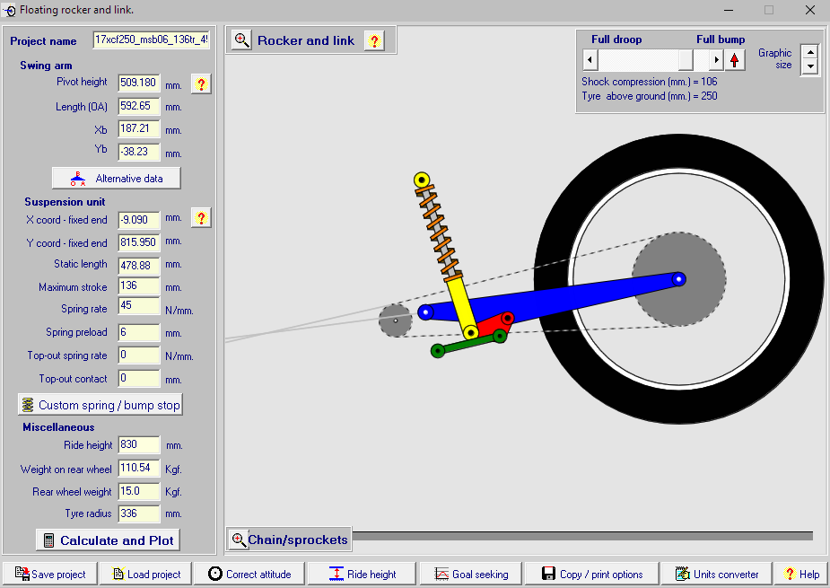830x588 pixels.
Task: Click the help icon next to Rocker and link
Action: [x=374, y=40]
